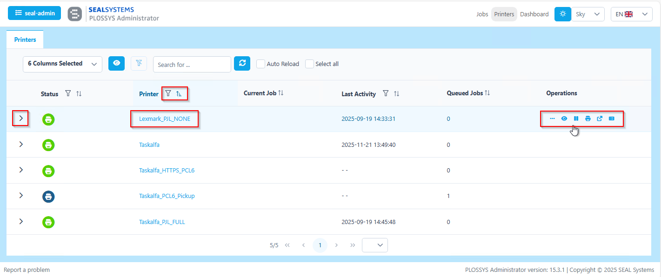Image resolution: width=661 pixels, height=277 pixels.
Task: Open the filter on Status column
Action: click(x=68, y=93)
